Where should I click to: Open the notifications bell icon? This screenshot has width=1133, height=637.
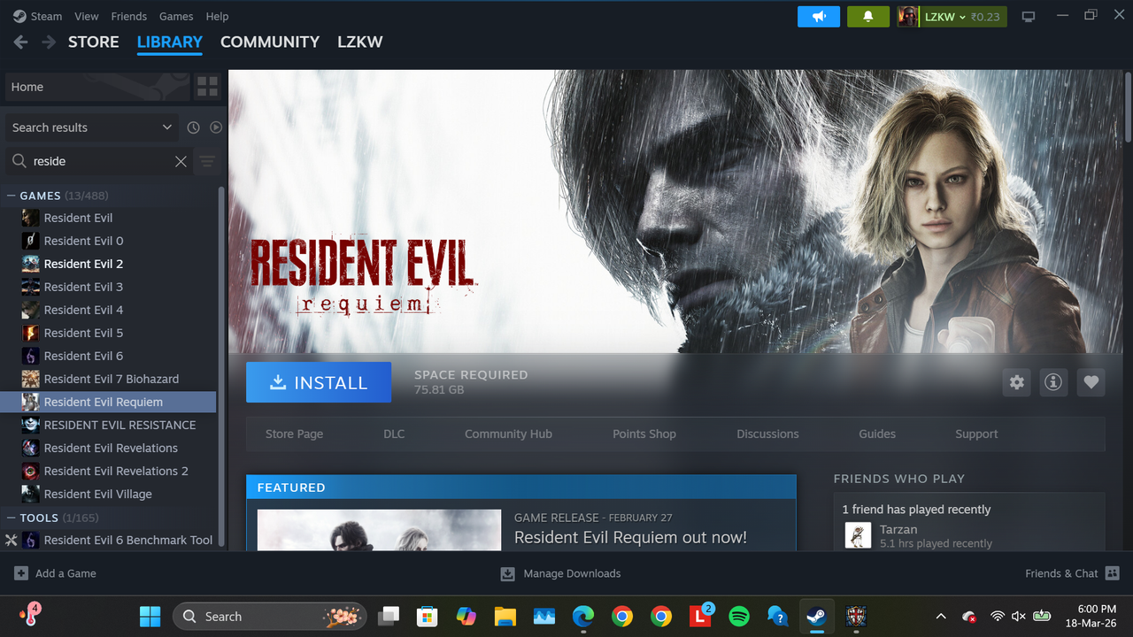(x=867, y=16)
